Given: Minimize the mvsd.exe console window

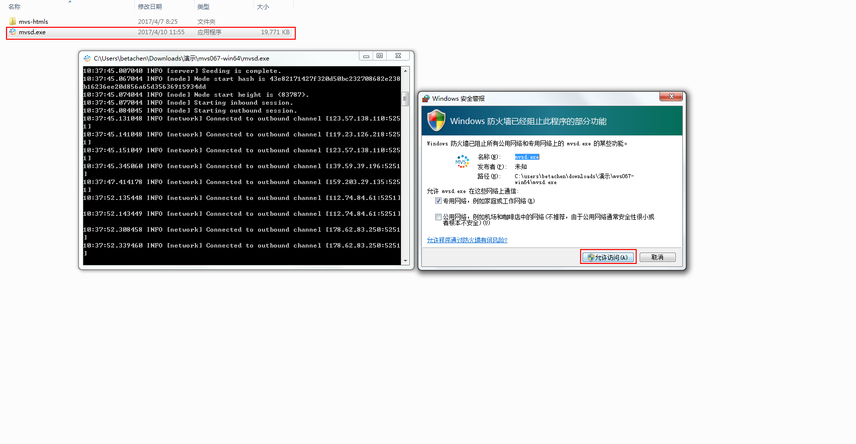Looking at the screenshot, I should 366,56.
